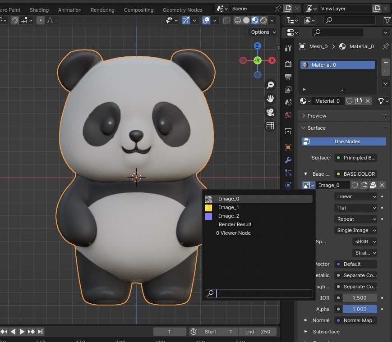
Task: Open the Linear interpolation dropdown
Action: (x=356, y=196)
